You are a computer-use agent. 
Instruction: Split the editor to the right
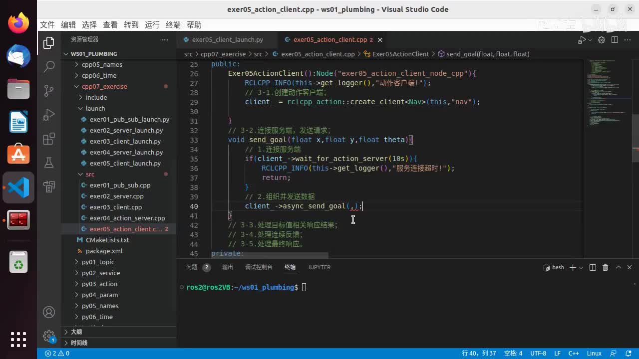(x=615, y=40)
